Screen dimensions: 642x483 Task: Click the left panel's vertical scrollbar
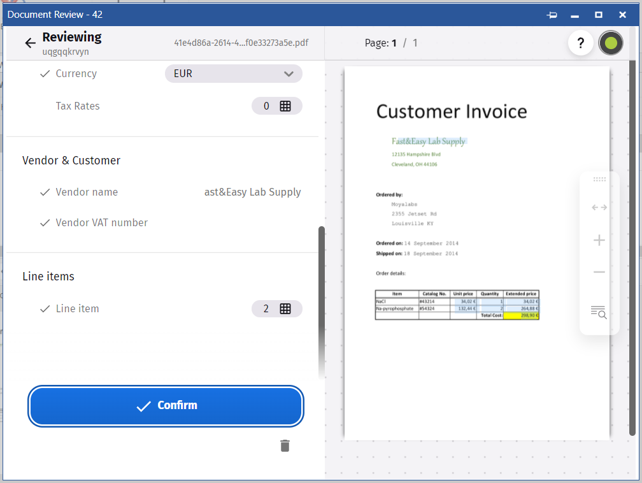pos(322,299)
